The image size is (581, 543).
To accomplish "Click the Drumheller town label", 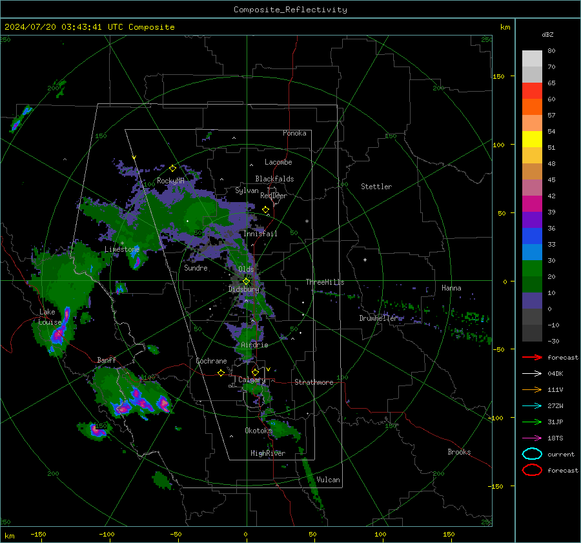I will tap(378, 318).
